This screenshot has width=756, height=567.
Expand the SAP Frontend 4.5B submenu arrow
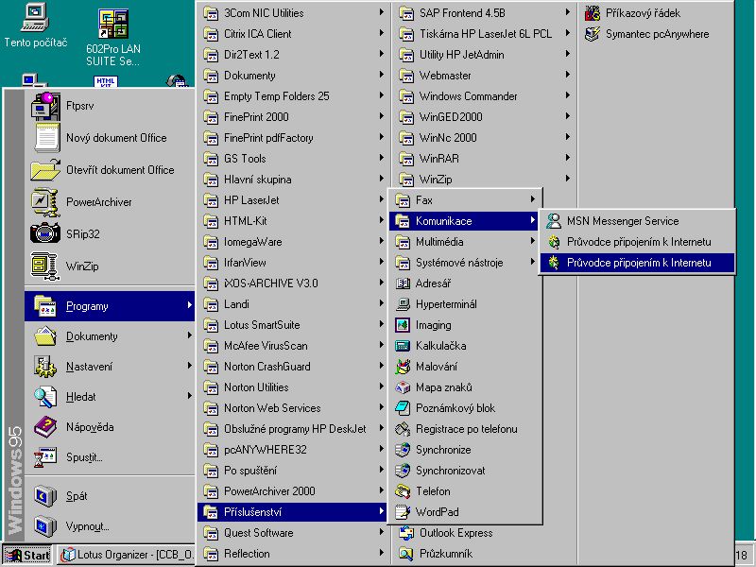tap(568, 12)
